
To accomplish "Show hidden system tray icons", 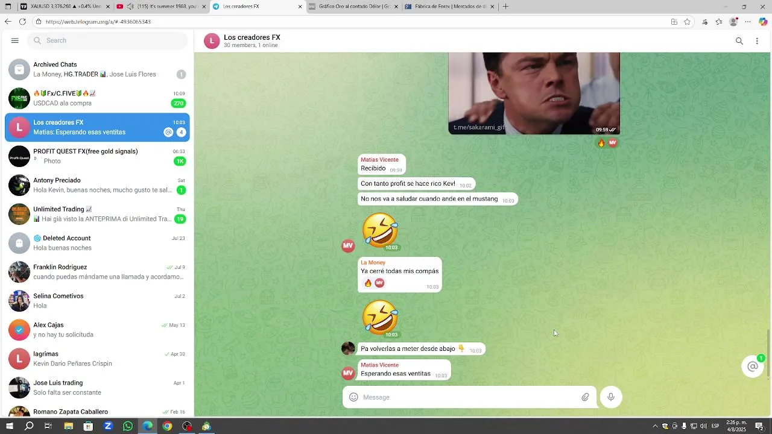I will point(655,426).
